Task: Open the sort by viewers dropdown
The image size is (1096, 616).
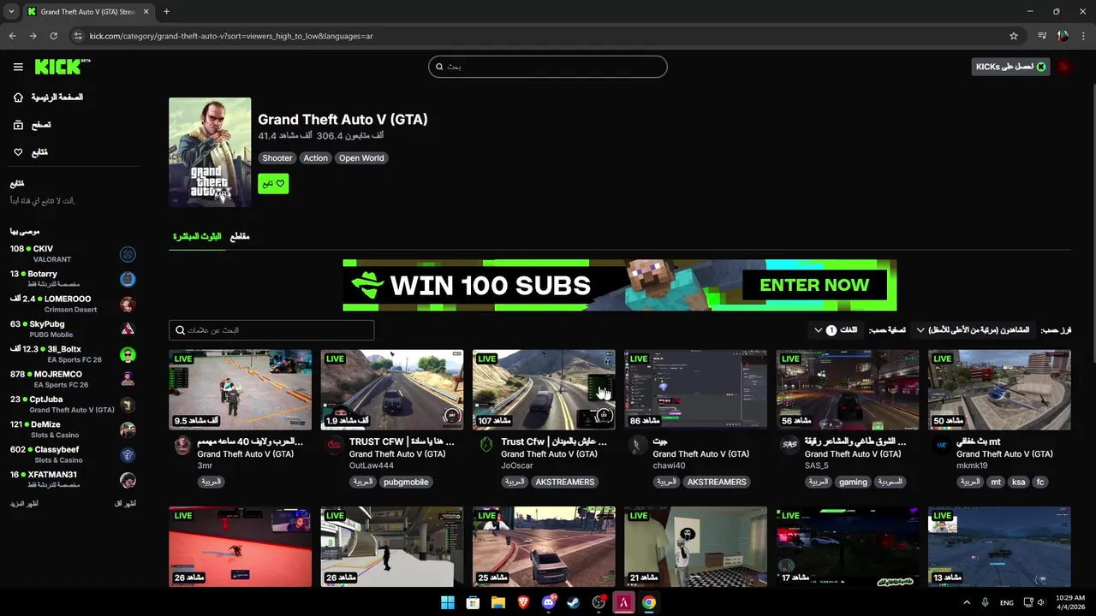Action: [974, 330]
